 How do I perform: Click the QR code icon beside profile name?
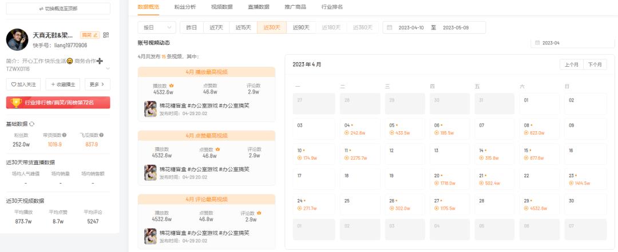(x=106, y=35)
